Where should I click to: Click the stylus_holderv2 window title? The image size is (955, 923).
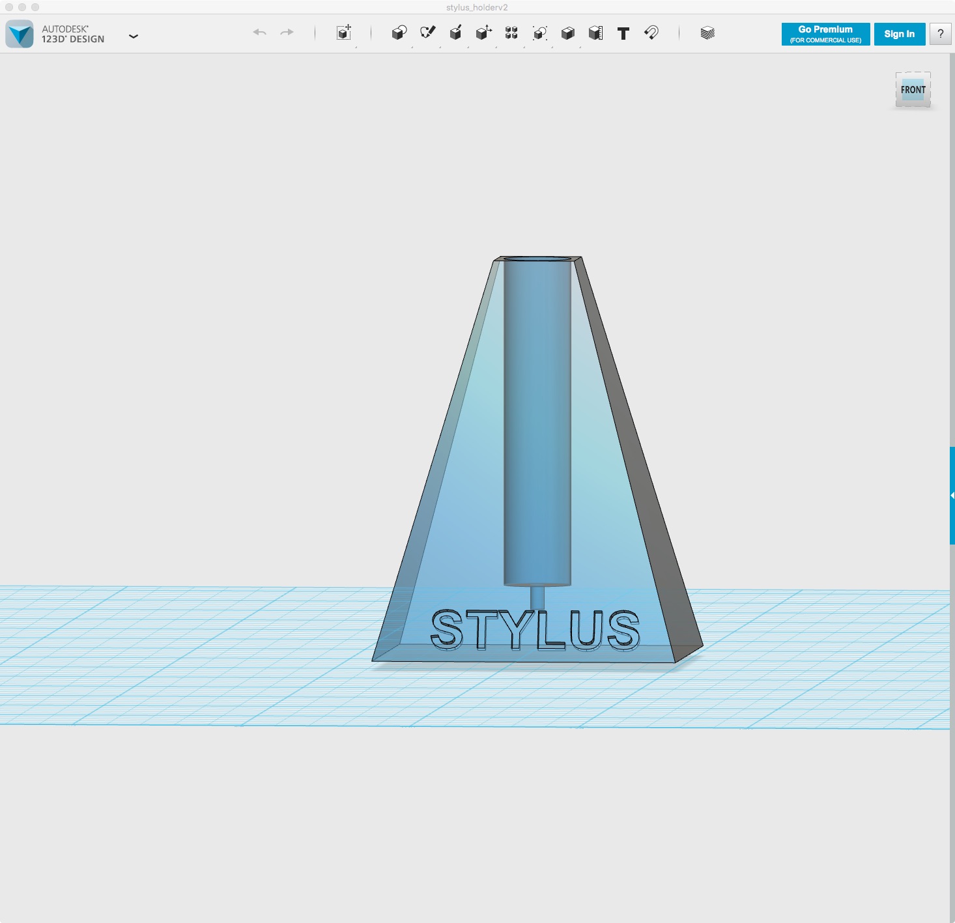click(477, 7)
